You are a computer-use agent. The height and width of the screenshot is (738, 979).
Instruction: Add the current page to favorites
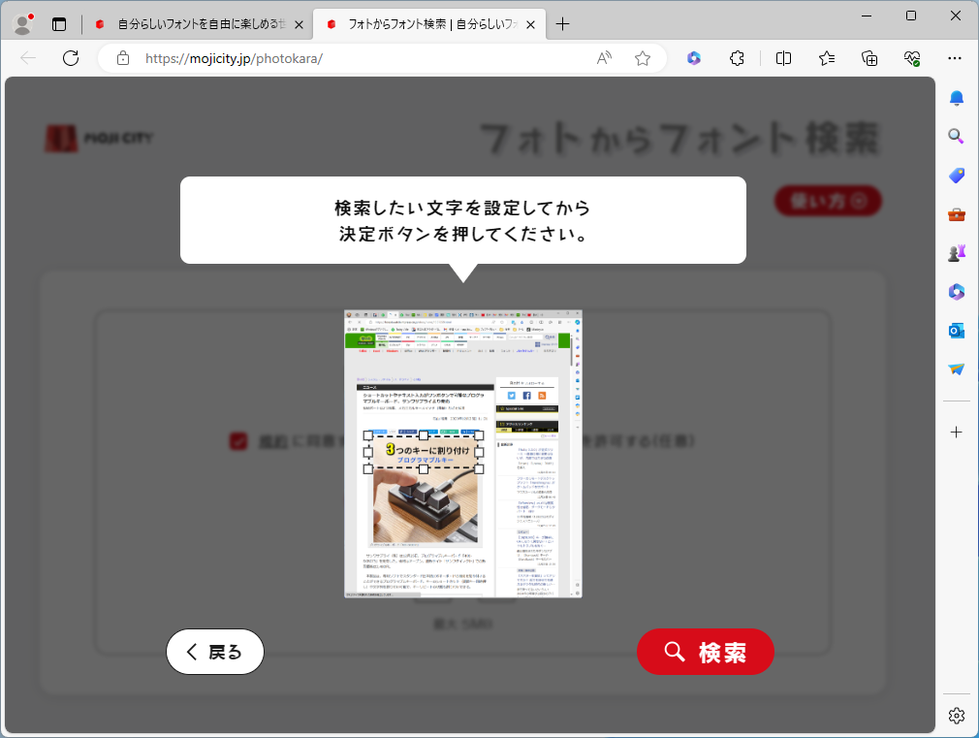pyautogui.click(x=642, y=58)
